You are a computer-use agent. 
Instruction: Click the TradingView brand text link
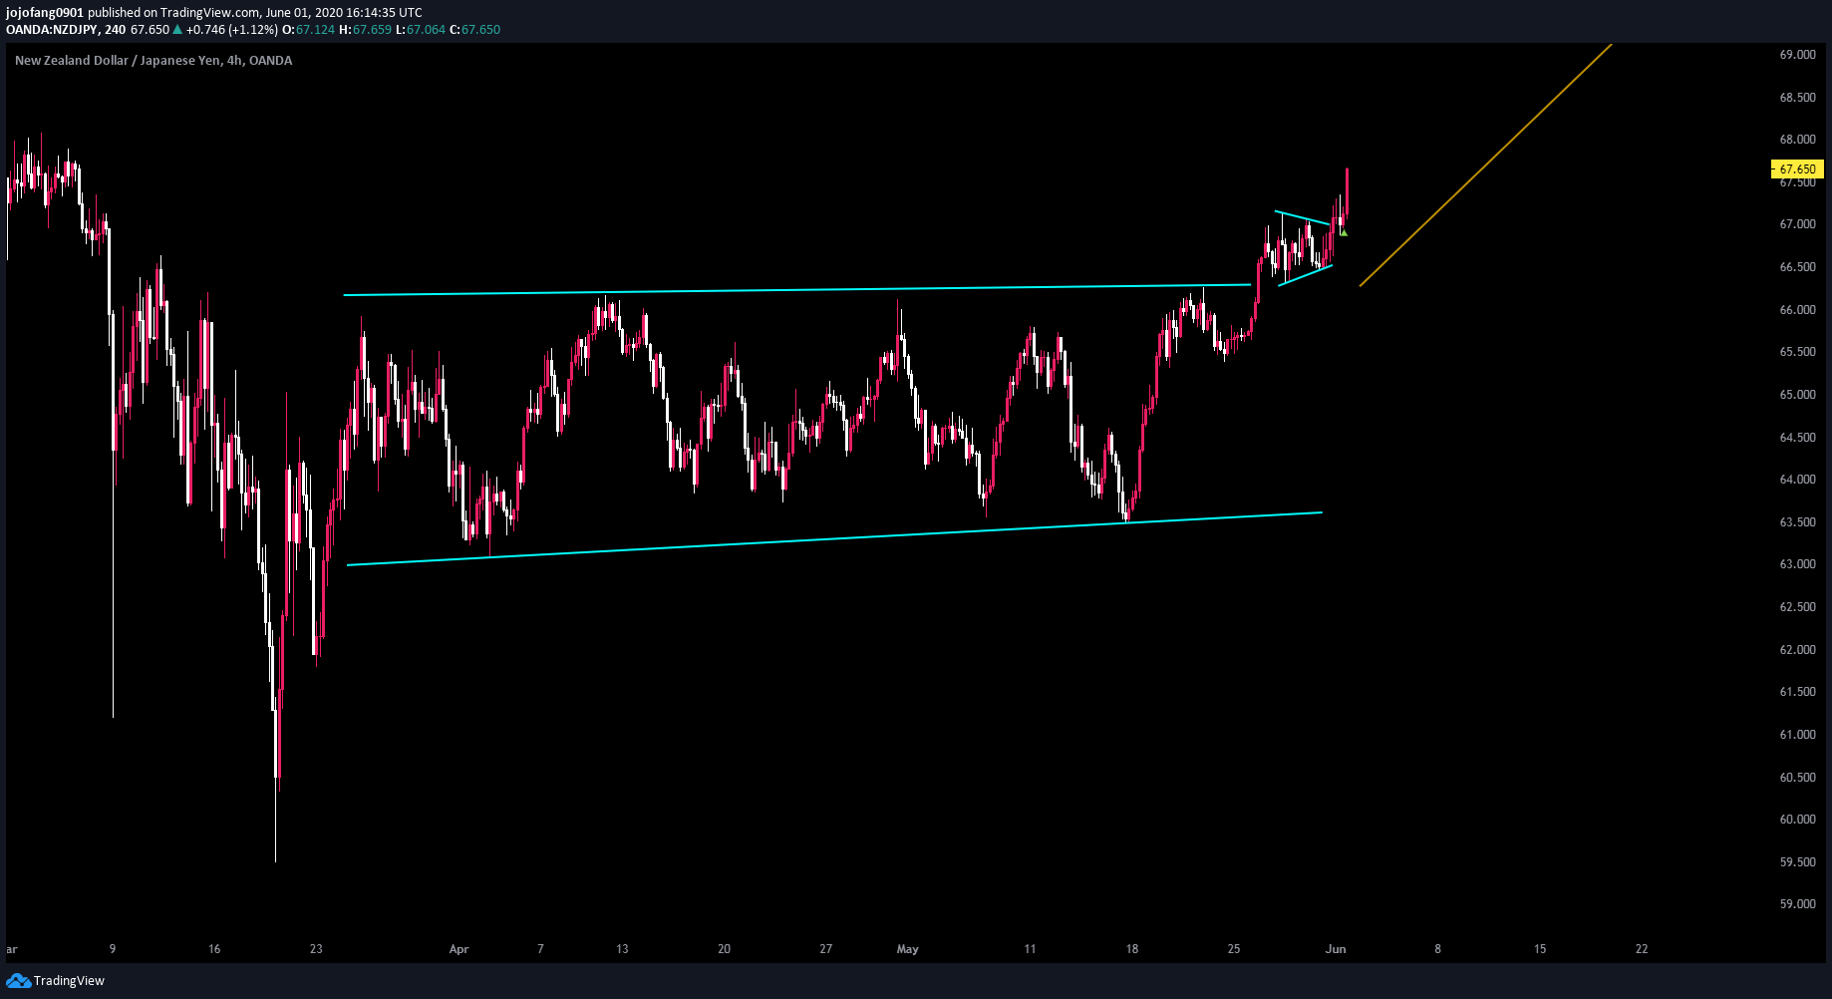pos(69,981)
